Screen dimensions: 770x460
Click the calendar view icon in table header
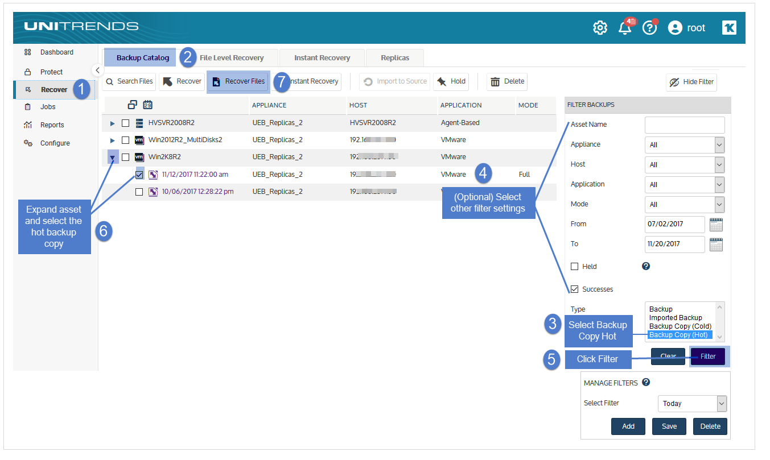[x=147, y=105]
